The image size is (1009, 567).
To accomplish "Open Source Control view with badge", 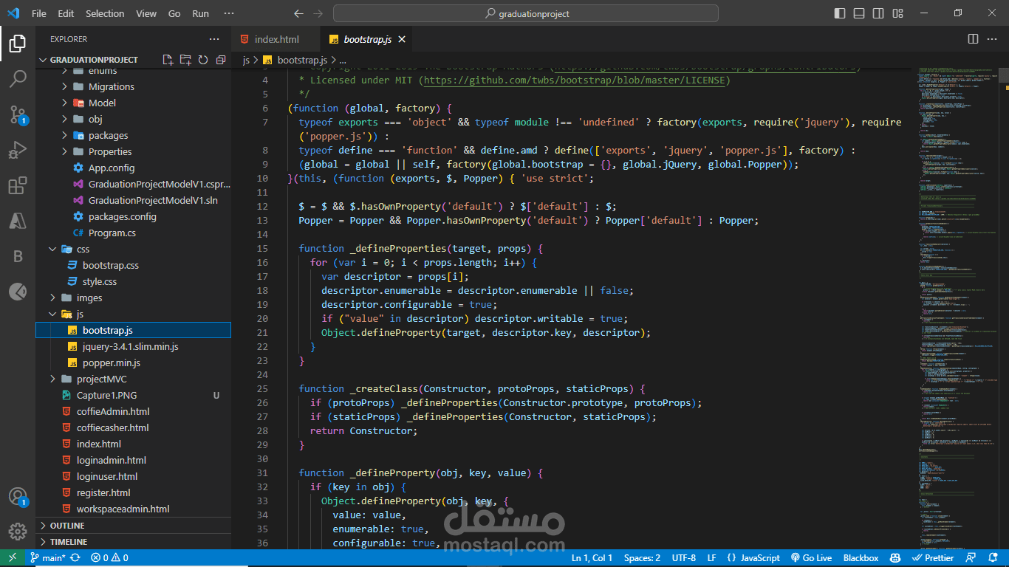I will tap(18, 114).
